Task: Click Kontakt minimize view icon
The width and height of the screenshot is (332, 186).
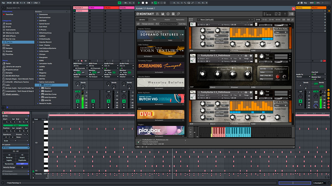Action: tap(178, 14)
